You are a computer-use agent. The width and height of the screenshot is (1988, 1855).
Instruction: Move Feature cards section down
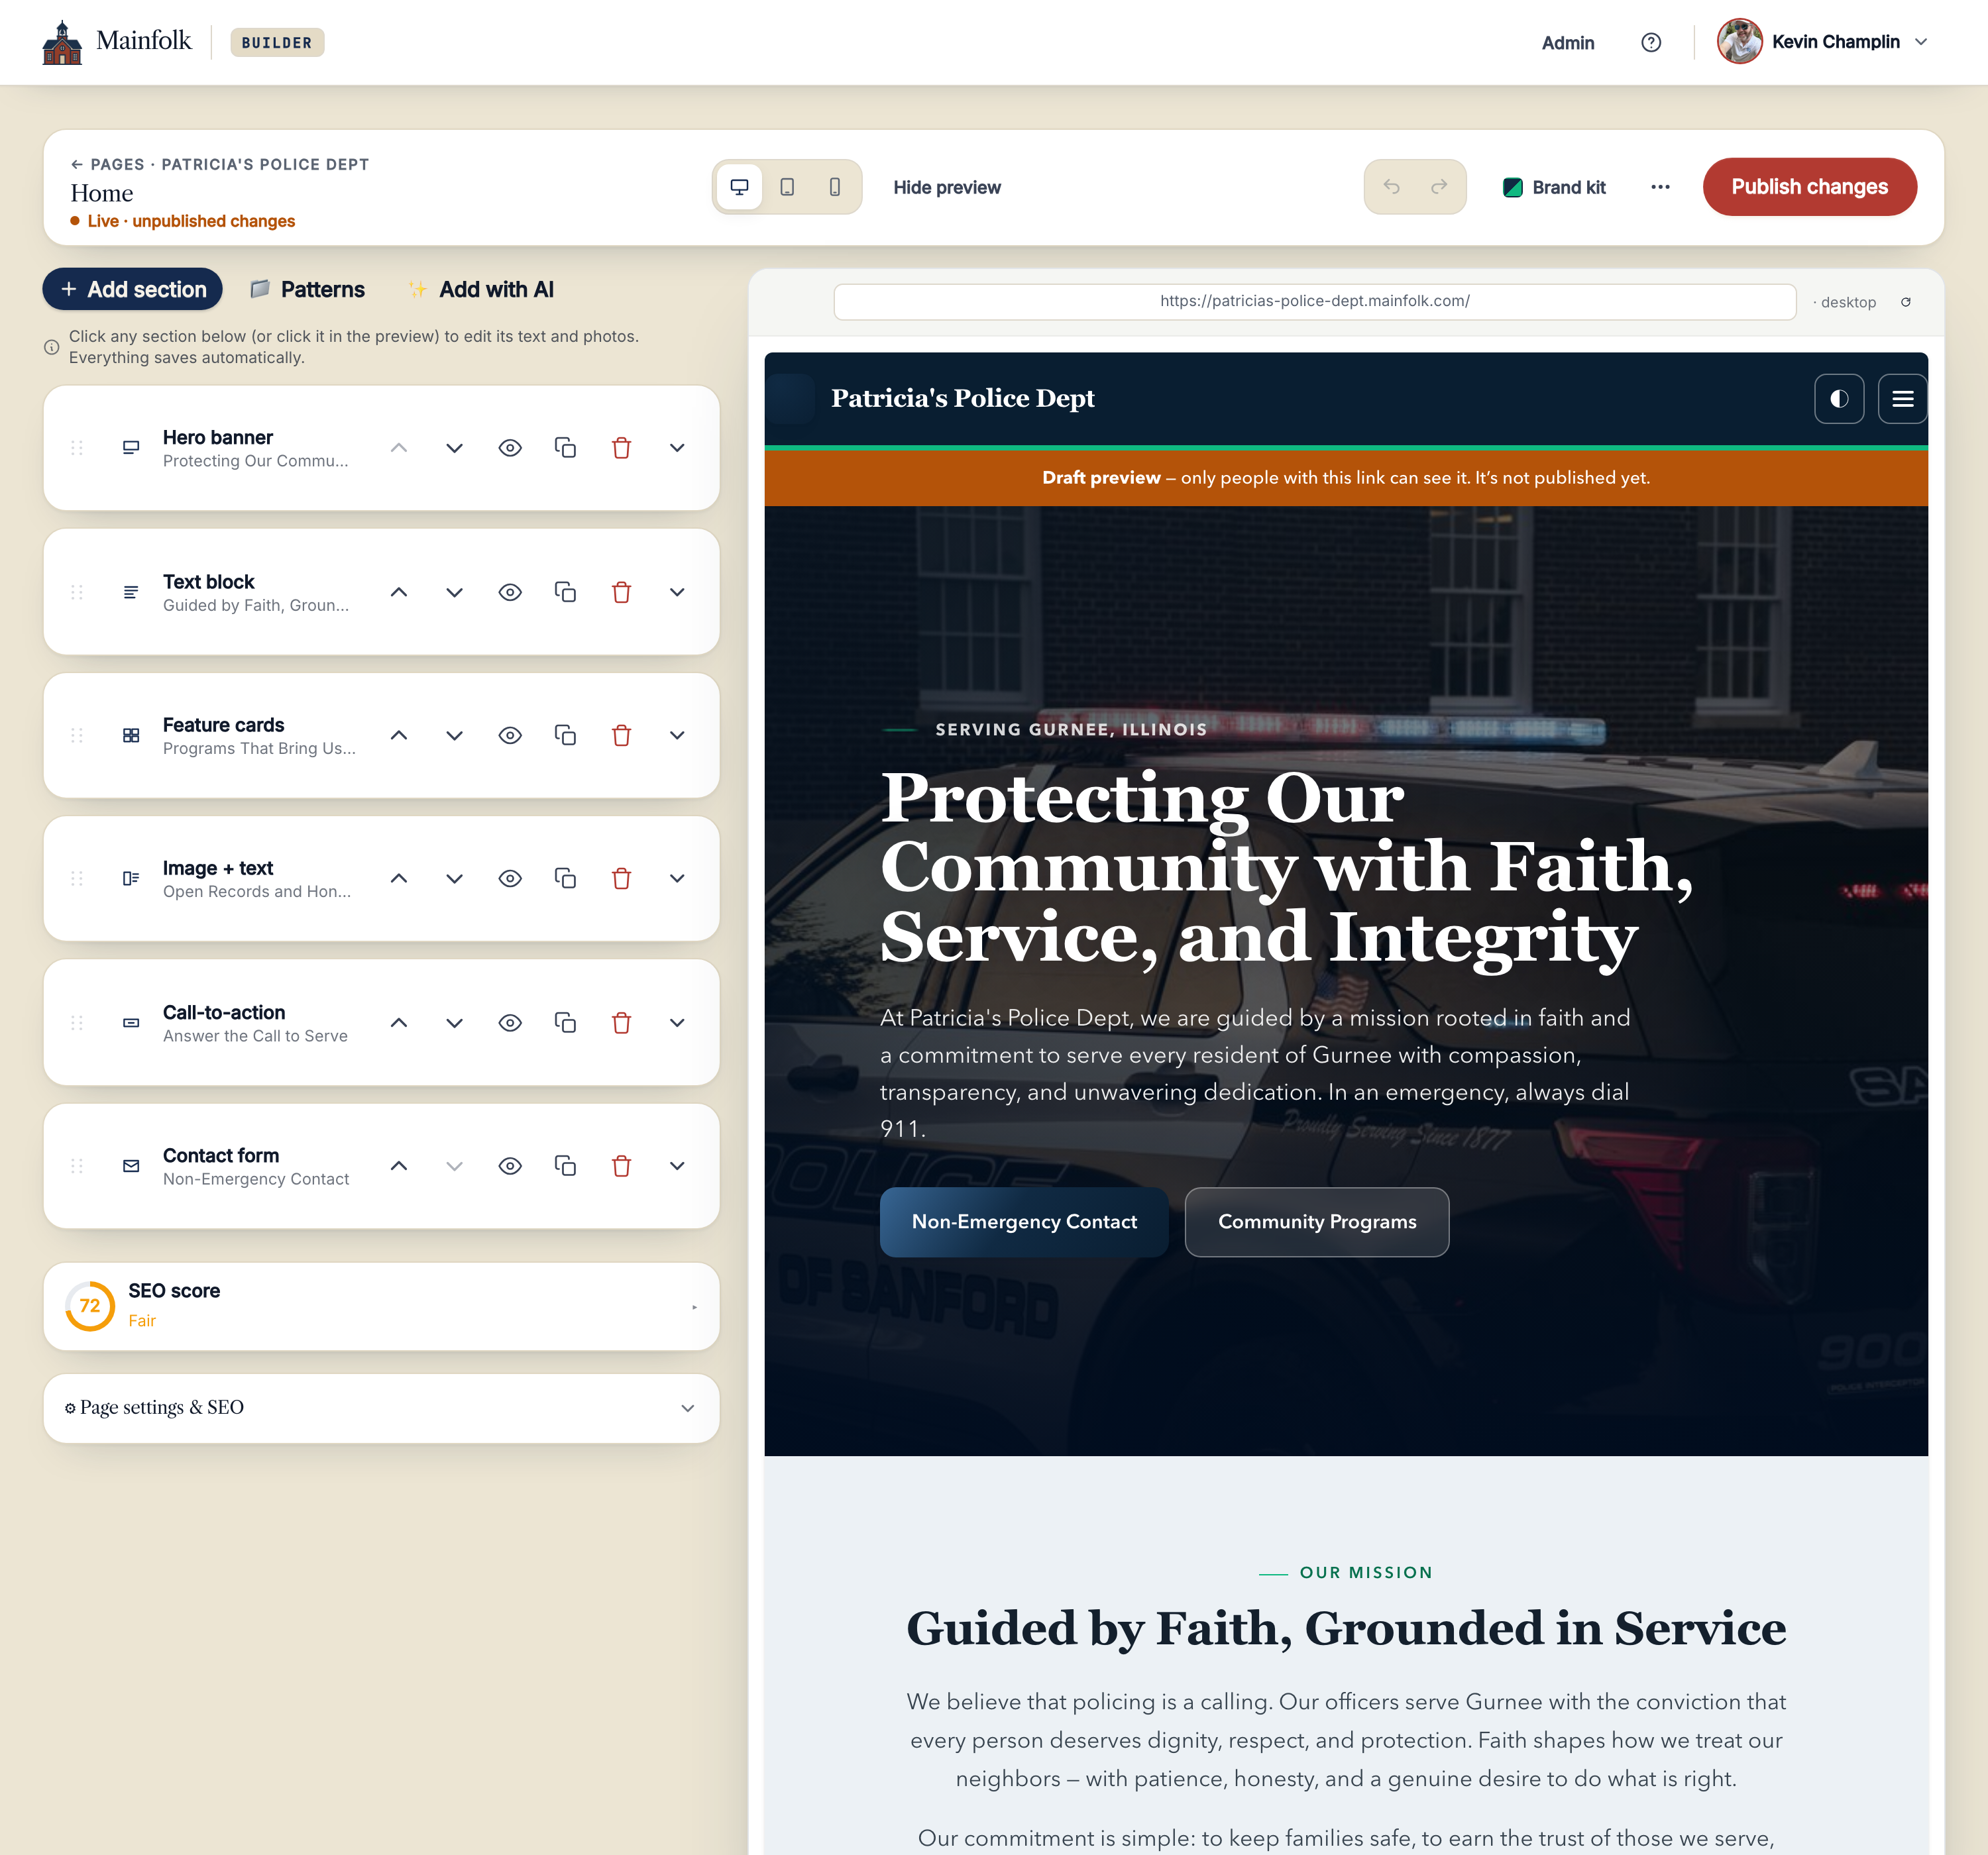tap(454, 735)
